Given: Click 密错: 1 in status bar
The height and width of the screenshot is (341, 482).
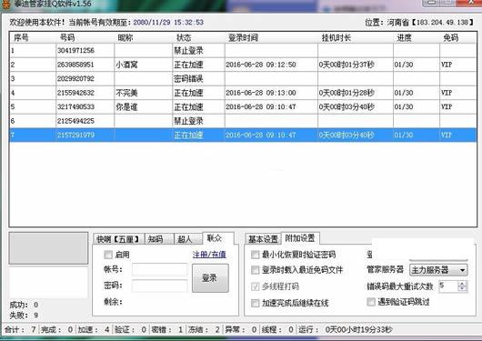Looking at the screenshot, I should coord(167,330).
